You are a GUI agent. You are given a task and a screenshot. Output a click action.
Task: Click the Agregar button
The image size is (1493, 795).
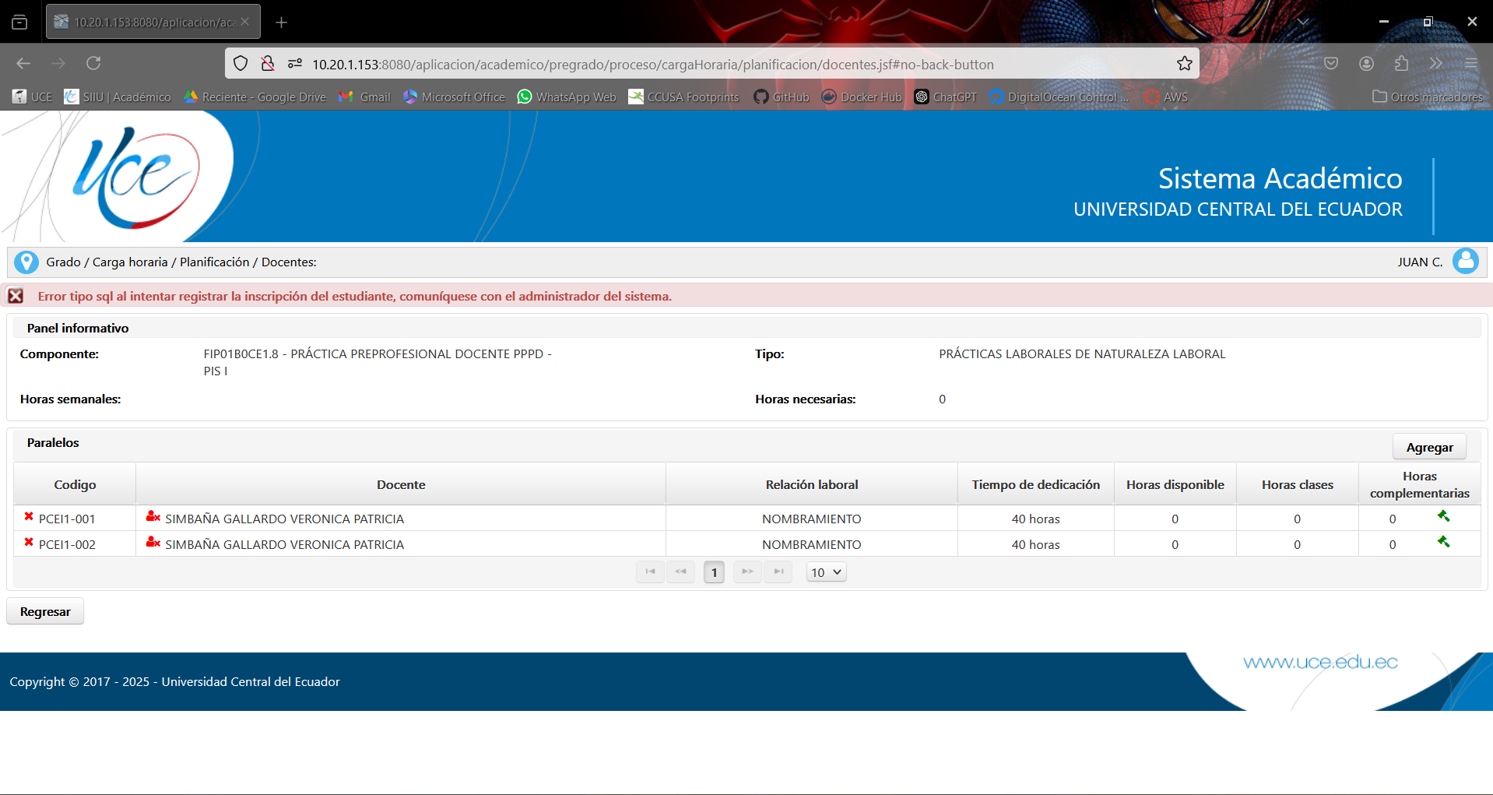point(1428,447)
